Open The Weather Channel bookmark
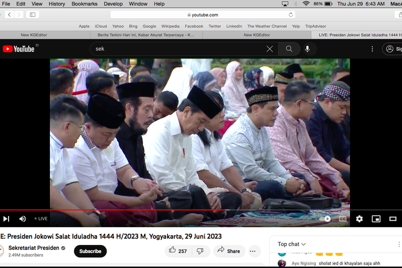The width and height of the screenshot is (402, 268). [267, 26]
